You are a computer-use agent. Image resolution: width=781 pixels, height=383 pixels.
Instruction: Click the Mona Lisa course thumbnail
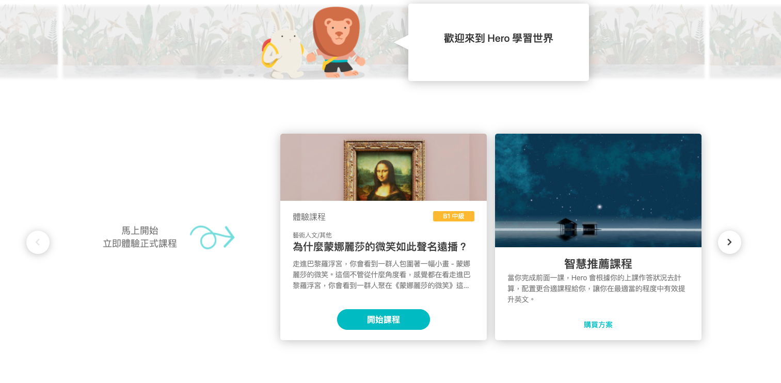[384, 167]
